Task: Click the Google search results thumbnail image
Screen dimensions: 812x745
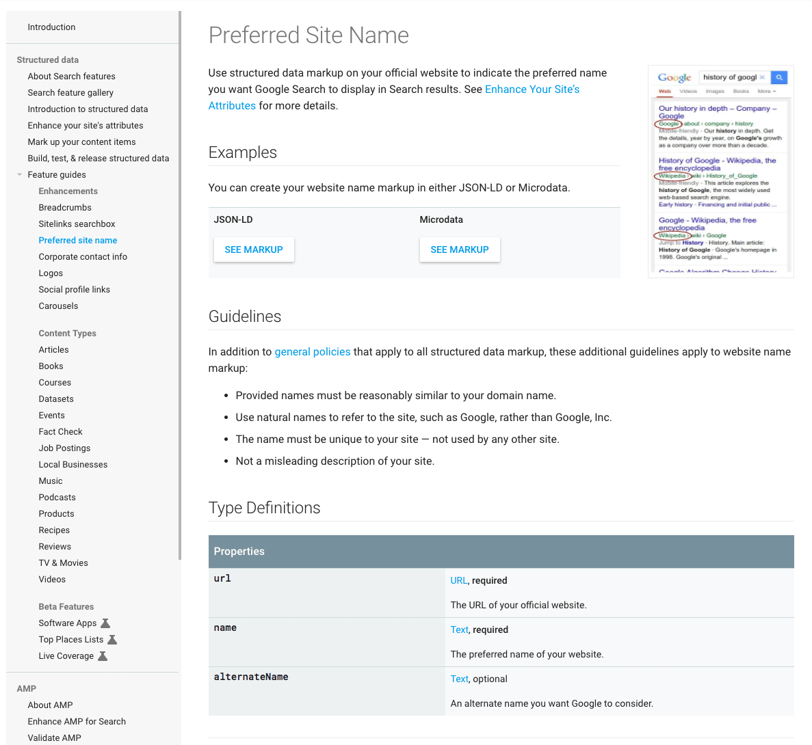Action: click(720, 170)
